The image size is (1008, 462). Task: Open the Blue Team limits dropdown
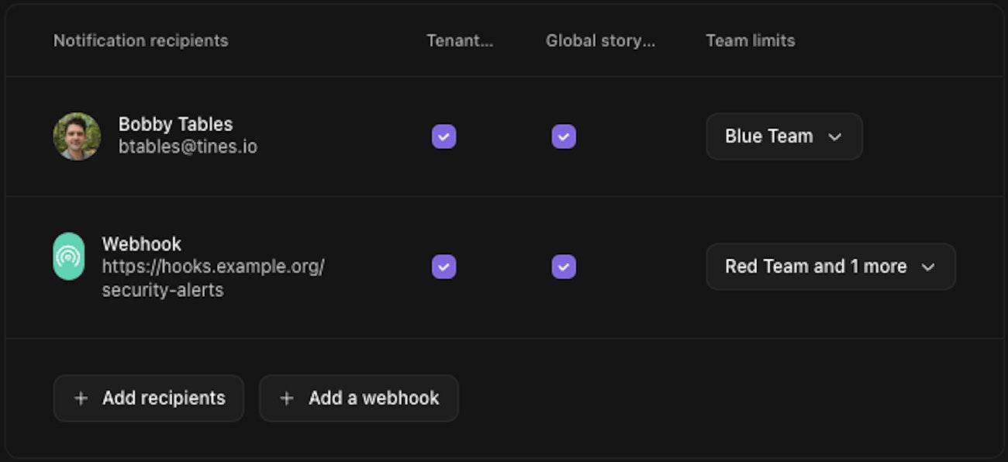[x=783, y=136]
